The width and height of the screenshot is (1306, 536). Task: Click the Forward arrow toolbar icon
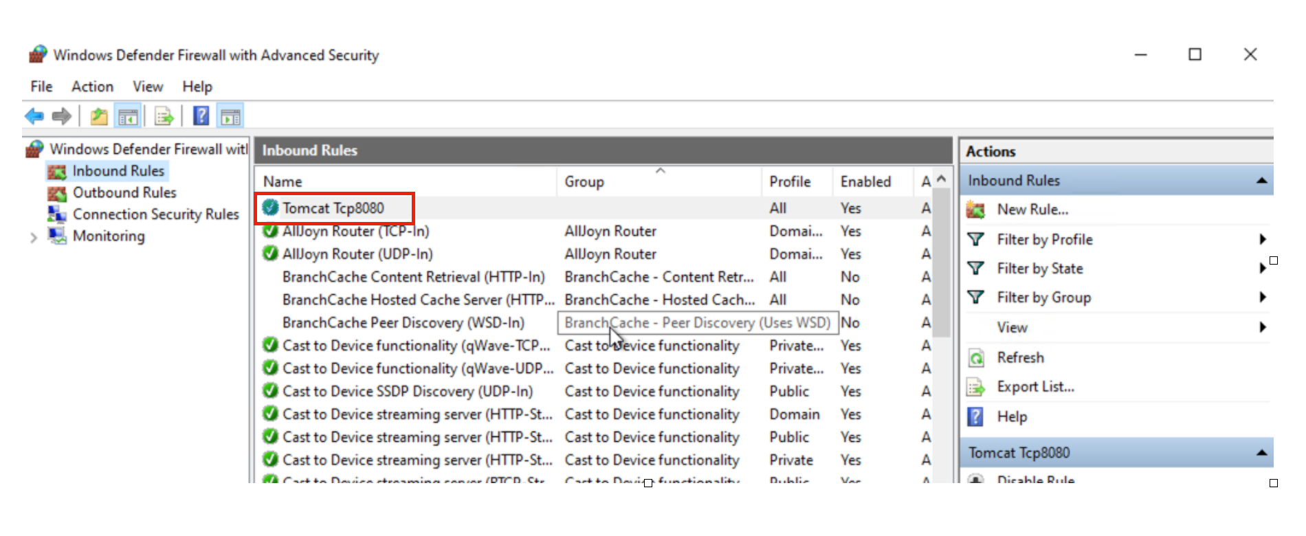[62, 116]
